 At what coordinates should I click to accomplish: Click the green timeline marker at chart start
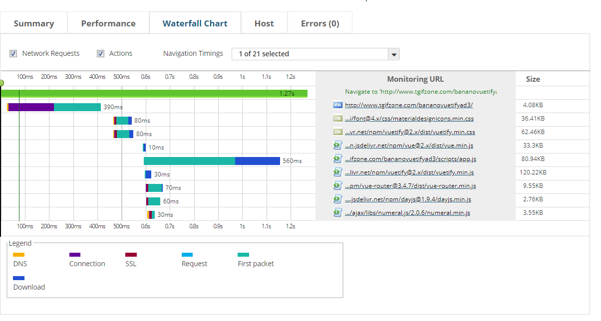click(1, 83)
